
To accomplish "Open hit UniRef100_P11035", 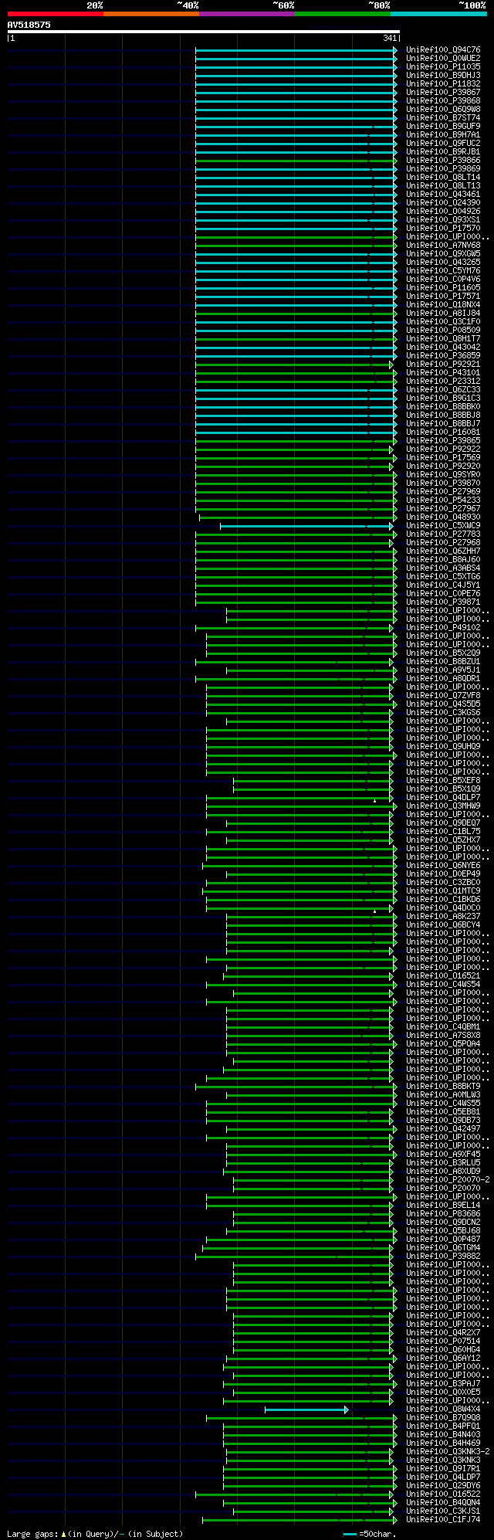I will (x=443, y=67).
